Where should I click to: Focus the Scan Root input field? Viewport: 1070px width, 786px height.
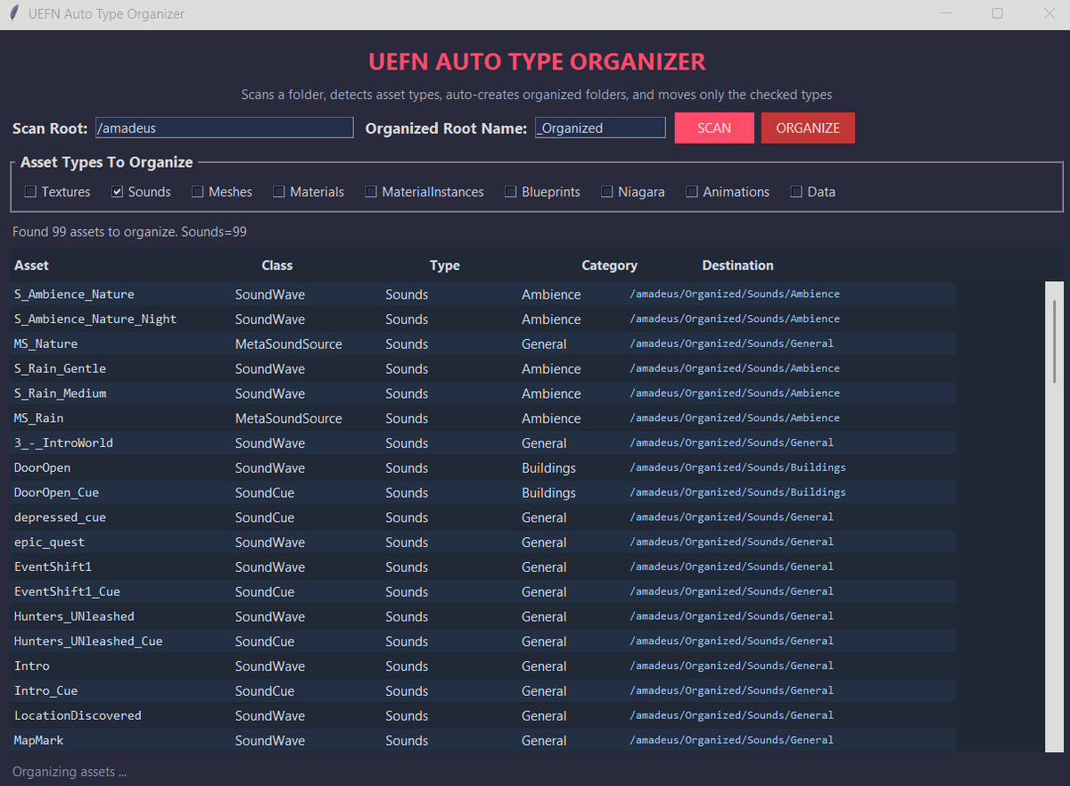pyautogui.click(x=224, y=128)
